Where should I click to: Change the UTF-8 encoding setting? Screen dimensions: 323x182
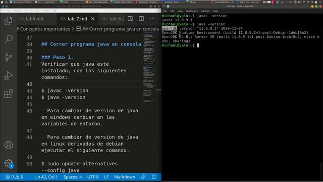tap(93, 177)
